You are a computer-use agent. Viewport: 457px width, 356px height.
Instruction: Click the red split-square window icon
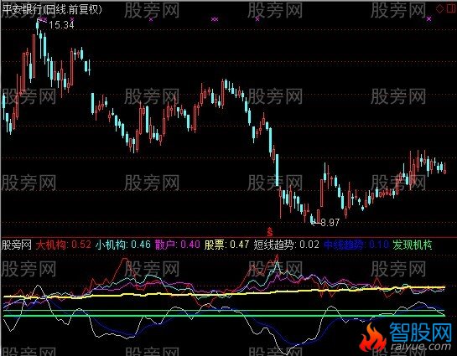click(452, 8)
